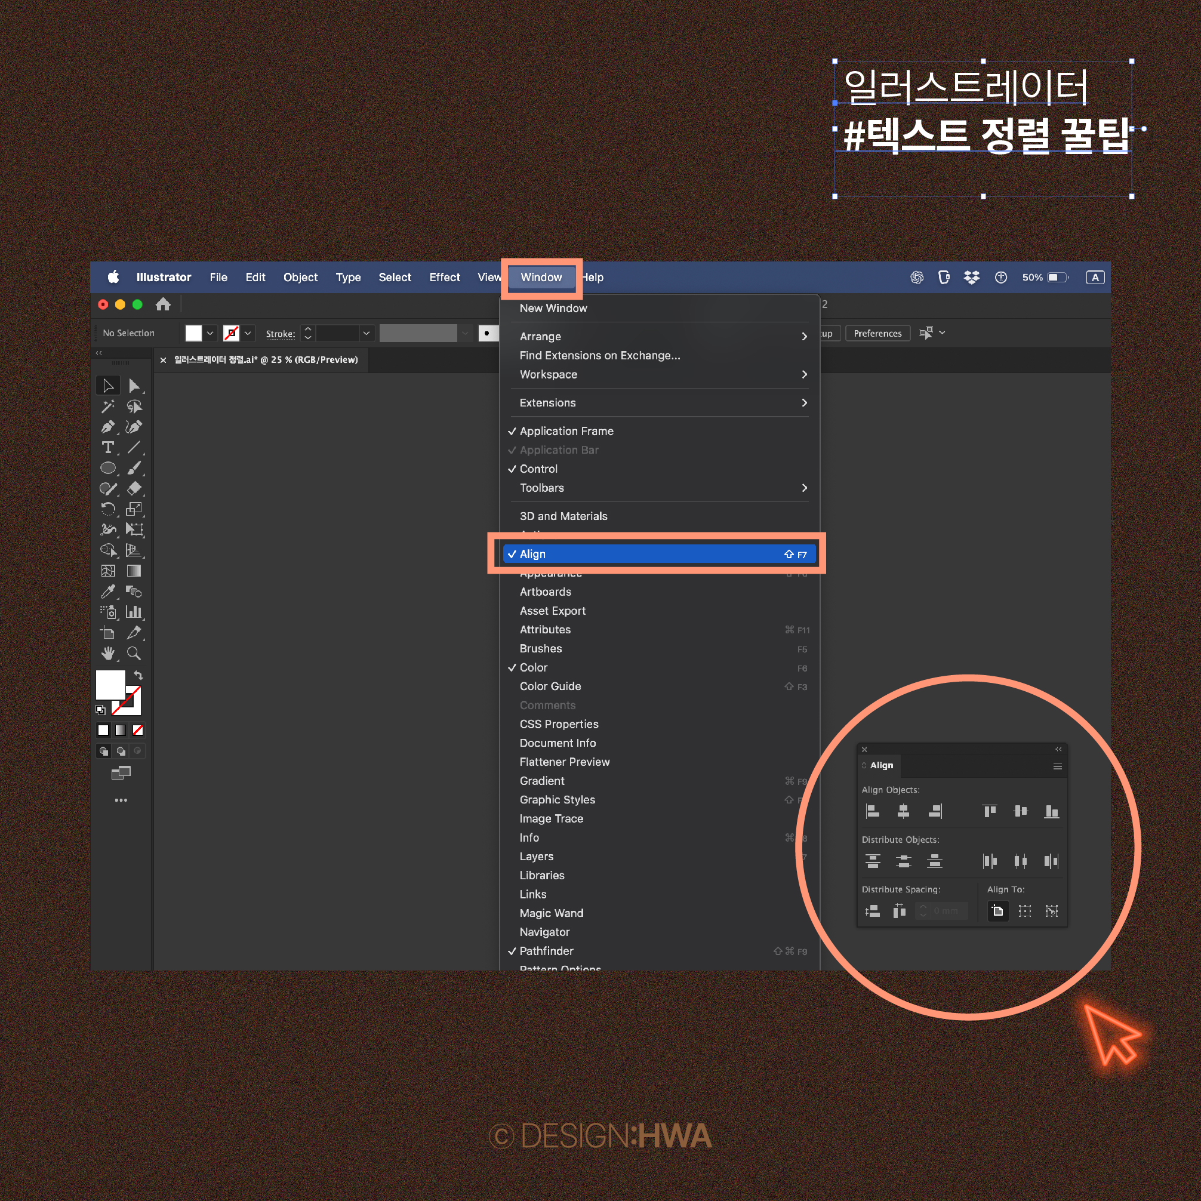Viewport: 1201px width, 1201px height.
Task: Pick the Magic Wand tool
Action: pos(107,407)
